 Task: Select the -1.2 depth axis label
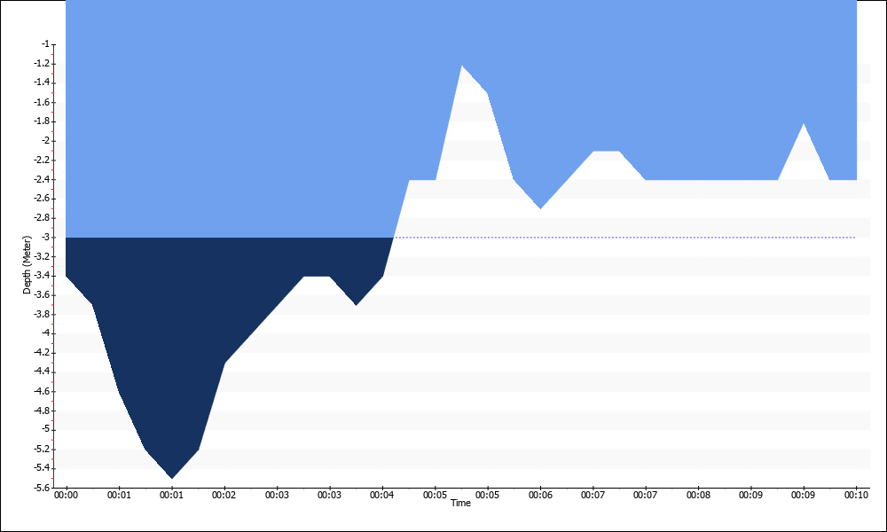(43, 63)
